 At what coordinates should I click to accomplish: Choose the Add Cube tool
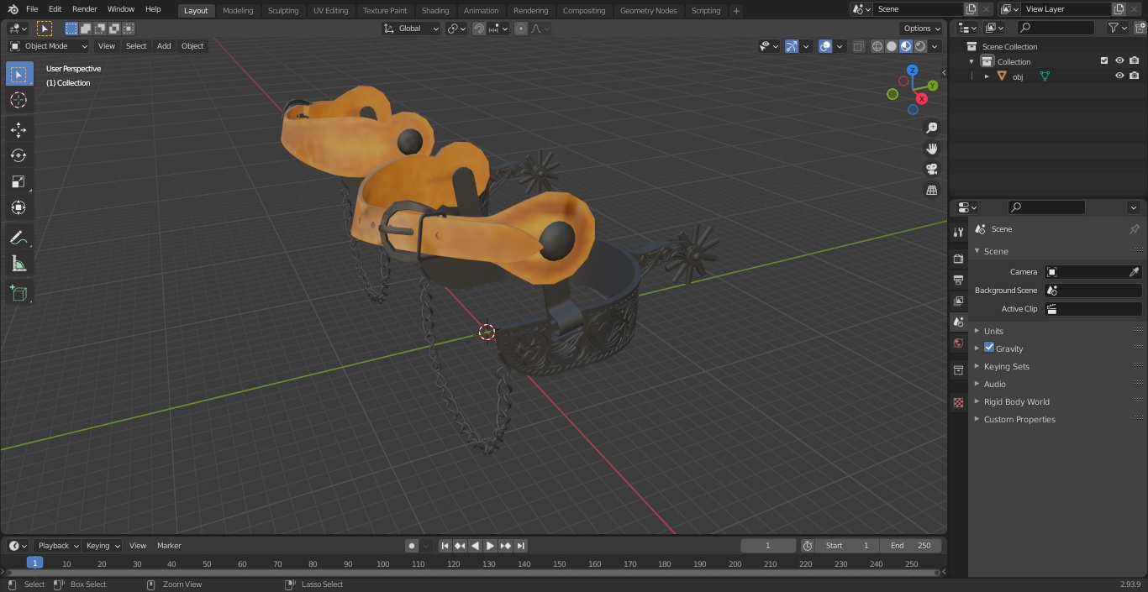point(18,293)
